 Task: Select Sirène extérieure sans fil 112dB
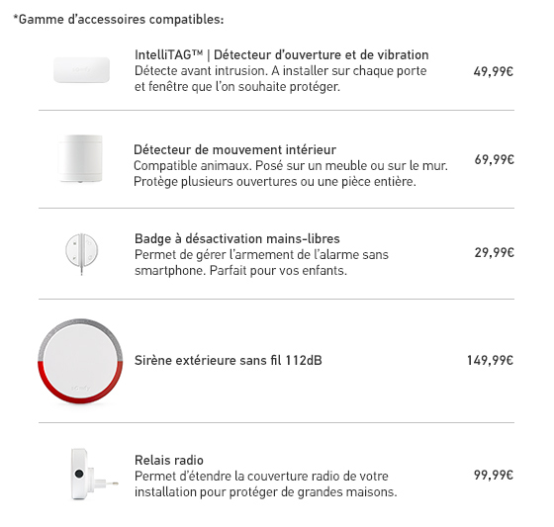point(229,360)
